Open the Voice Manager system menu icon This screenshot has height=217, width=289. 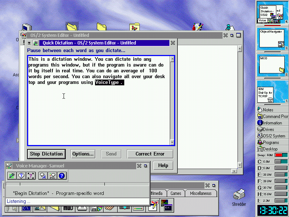click(9, 166)
